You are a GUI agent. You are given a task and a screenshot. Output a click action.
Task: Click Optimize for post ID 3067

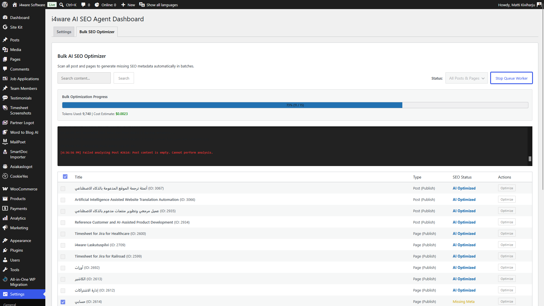point(507,188)
